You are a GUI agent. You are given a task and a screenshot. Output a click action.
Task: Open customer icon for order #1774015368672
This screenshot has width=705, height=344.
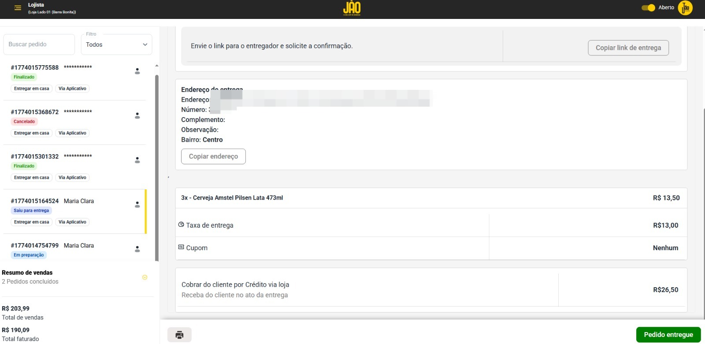[x=137, y=115]
